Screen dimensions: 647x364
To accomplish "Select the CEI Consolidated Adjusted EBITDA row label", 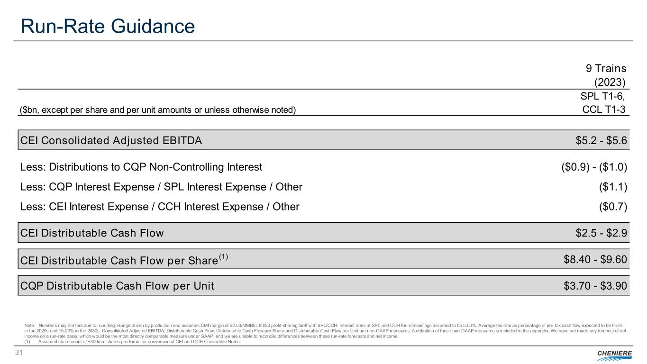I will [111, 140].
